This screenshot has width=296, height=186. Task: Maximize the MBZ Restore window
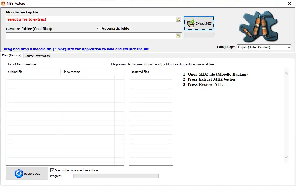click(x=277, y=4)
